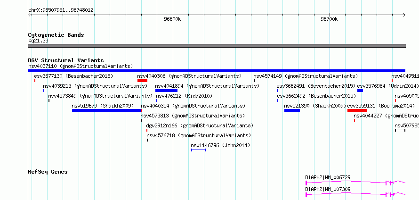The image size is (419, 200).
Task: Click the nsv4044227 variant label
Action: pos(386,116)
